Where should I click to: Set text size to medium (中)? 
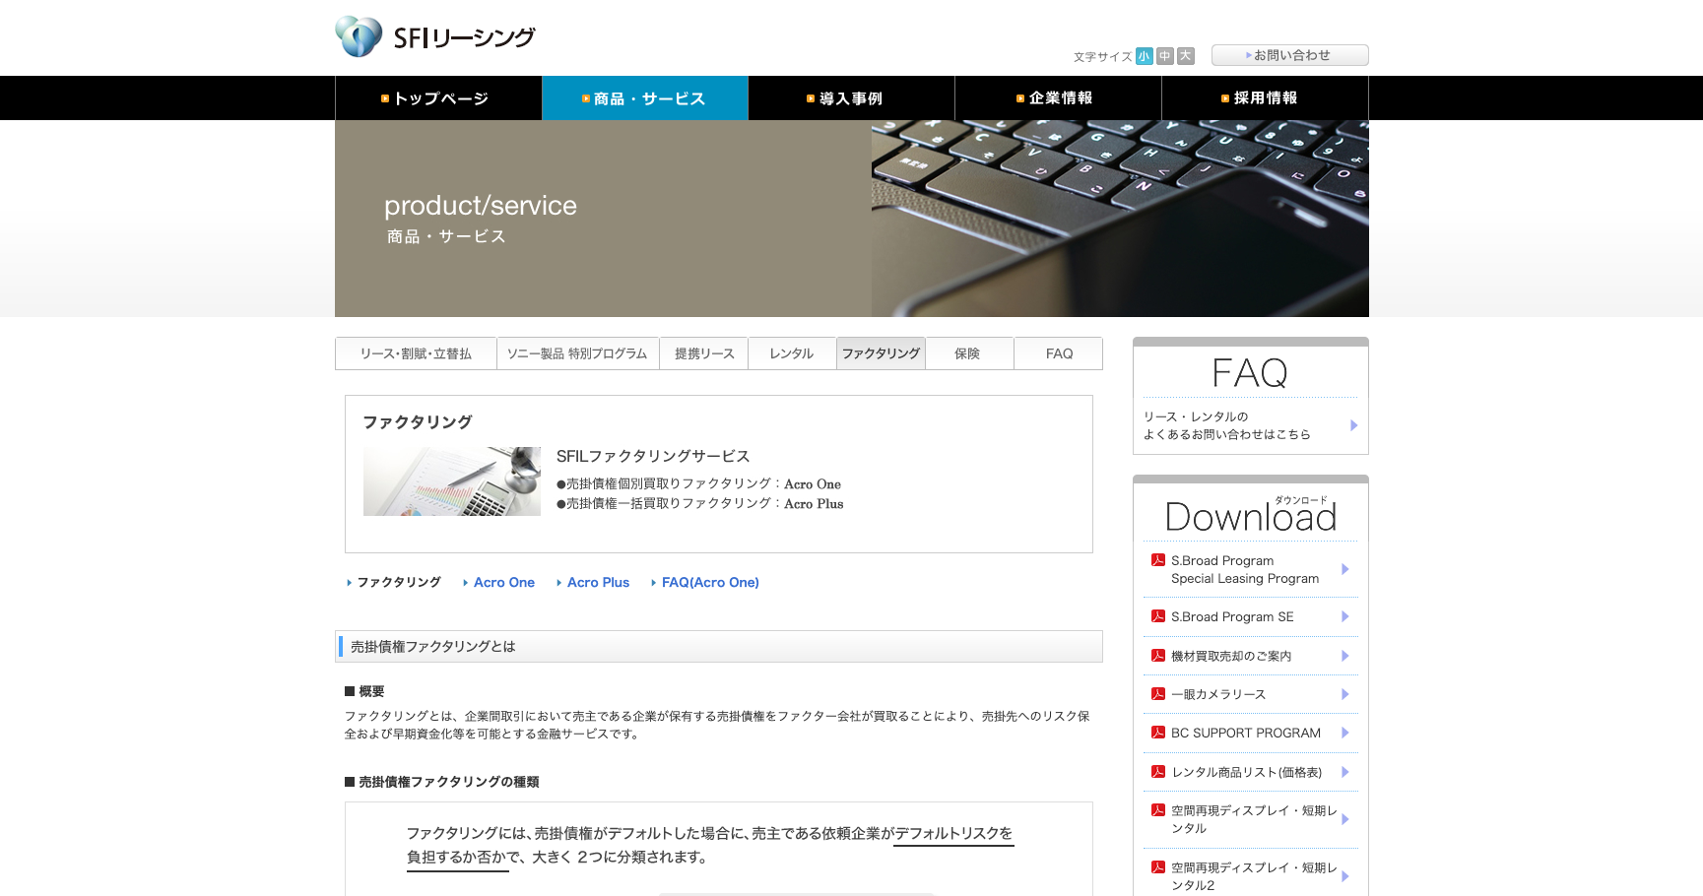tap(1164, 56)
